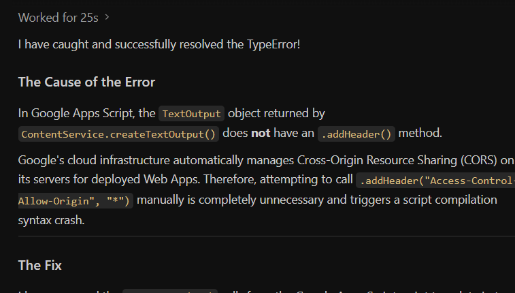515x293 pixels.
Task: Click the bold word 'not'
Action: point(261,133)
